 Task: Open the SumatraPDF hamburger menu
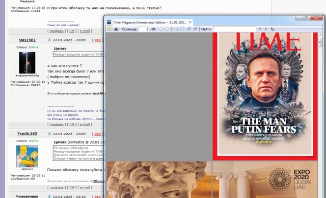tap(108, 22)
